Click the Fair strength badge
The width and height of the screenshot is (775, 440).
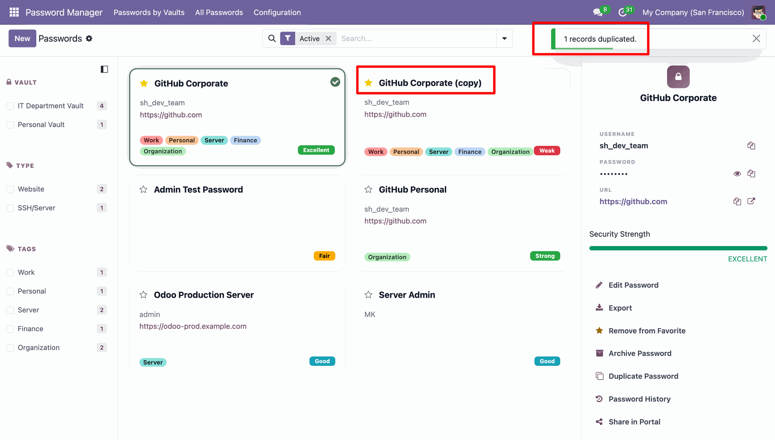point(324,256)
